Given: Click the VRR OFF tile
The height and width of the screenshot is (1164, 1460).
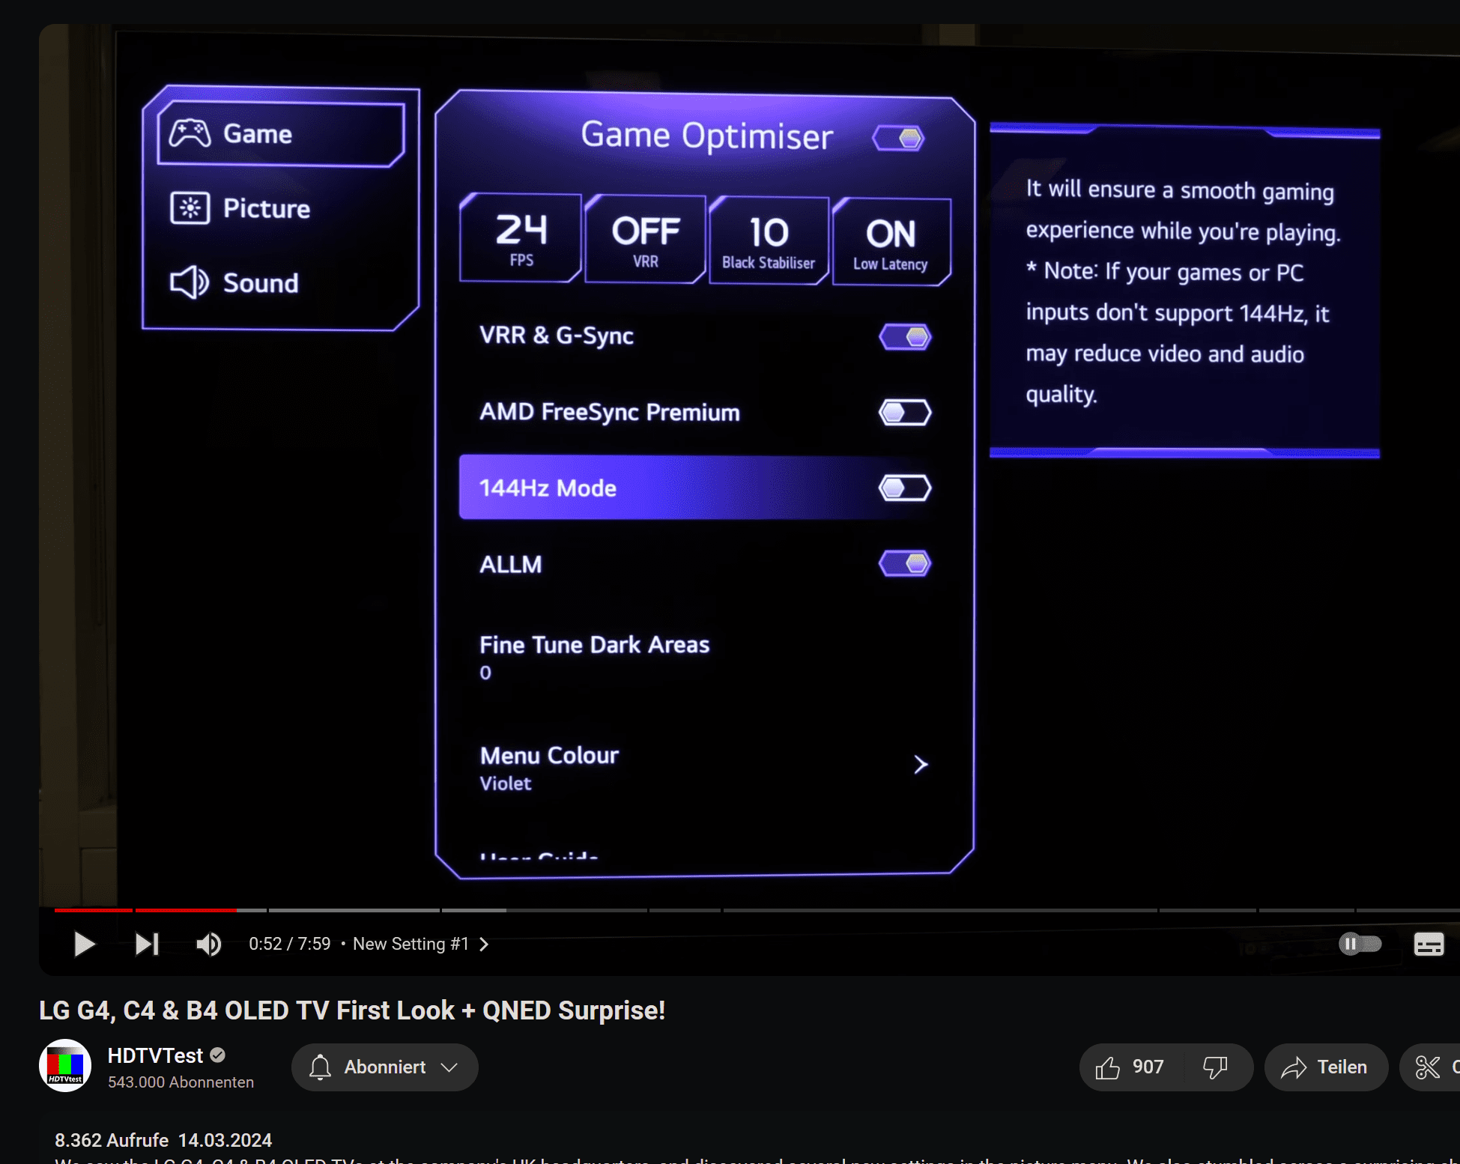Looking at the screenshot, I should [x=645, y=240].
